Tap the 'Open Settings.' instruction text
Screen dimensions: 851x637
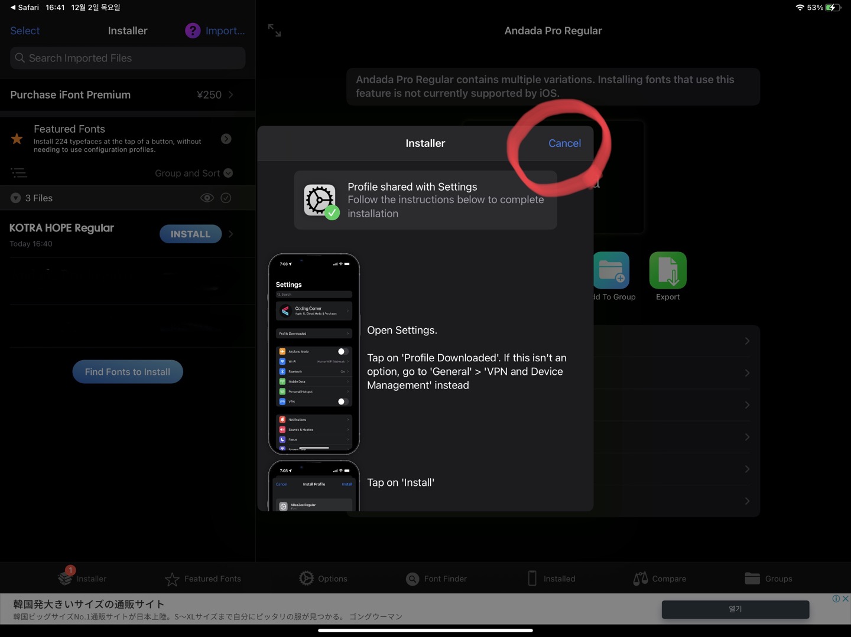pyautogui.click(x=402, y=330)
